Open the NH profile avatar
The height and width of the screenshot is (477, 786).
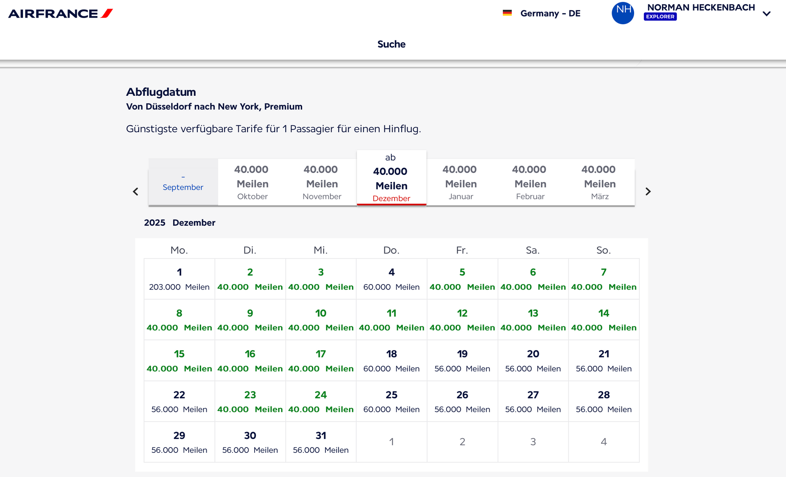tap(623, 13)
